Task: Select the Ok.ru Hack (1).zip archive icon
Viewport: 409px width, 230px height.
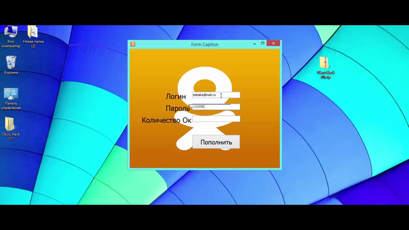Action: [x=325, y=68]
